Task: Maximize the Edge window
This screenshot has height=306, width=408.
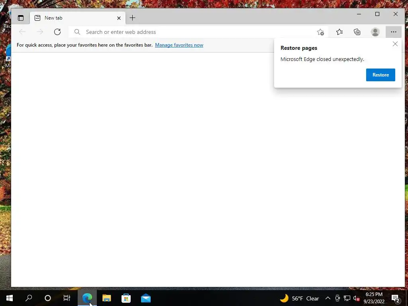Action: pyautogui.click(x=377, y=14)
